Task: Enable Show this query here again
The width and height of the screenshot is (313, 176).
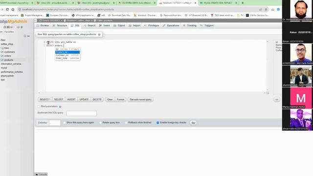Action: pyautogui.click(x=65, y=123)
